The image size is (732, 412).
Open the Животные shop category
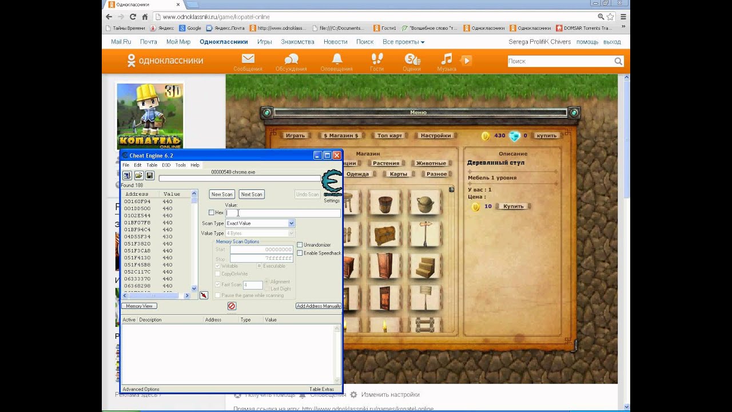431,163
